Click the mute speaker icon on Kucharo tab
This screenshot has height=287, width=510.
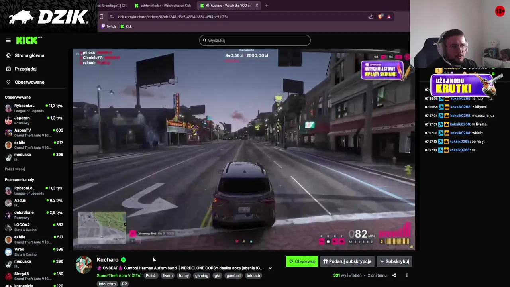click(x=208, y=6)
